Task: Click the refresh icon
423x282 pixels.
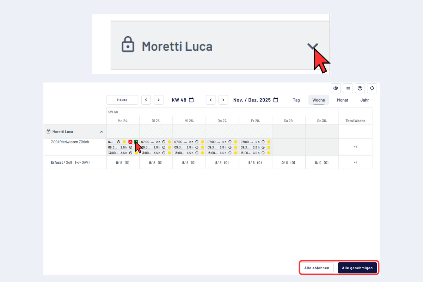Action: [372, 88]
